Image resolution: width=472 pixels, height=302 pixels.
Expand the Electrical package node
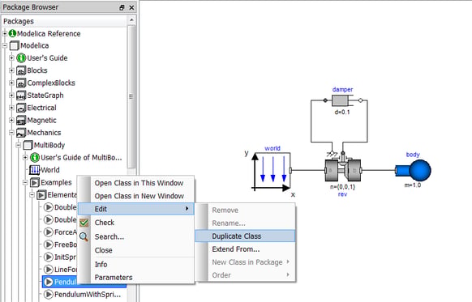pos(11,108)
